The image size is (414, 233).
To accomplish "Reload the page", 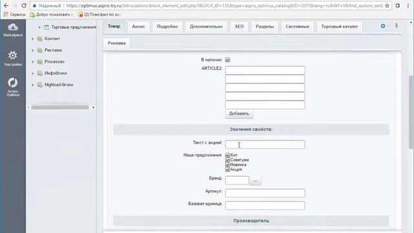I will (x=24, y=6).
